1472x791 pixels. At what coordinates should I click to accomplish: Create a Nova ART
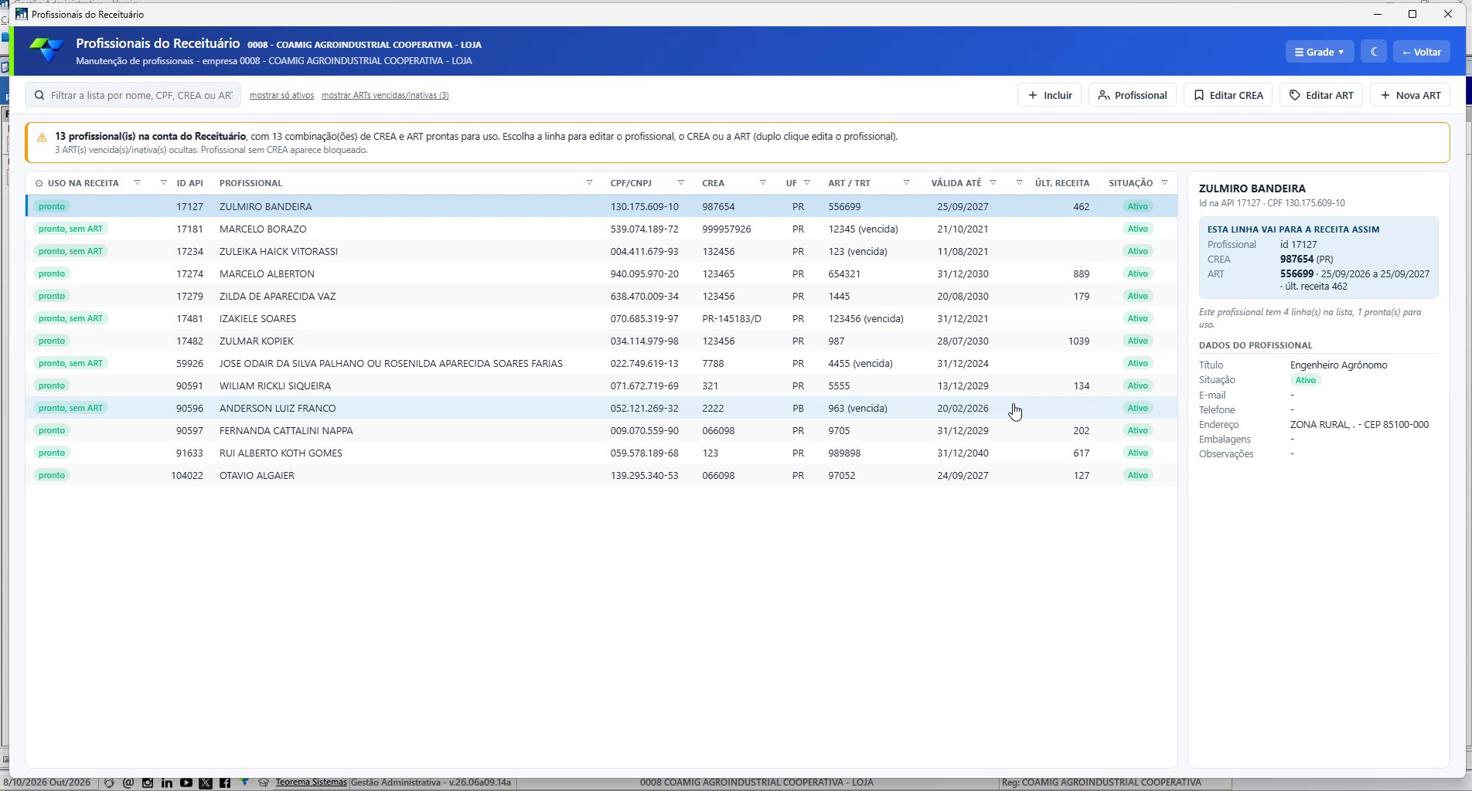point(1410,95)
